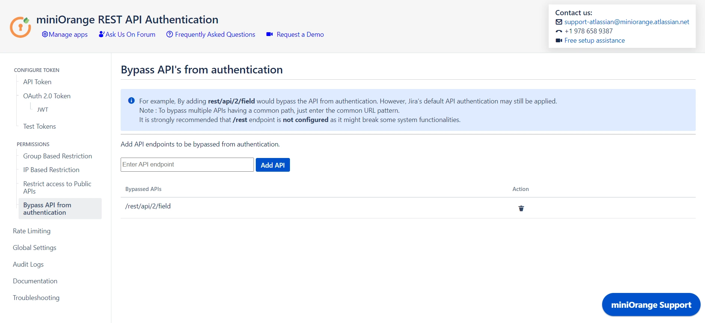705x323 pixels.
Task: Open IP Based Restriction page
Action: 51,170
